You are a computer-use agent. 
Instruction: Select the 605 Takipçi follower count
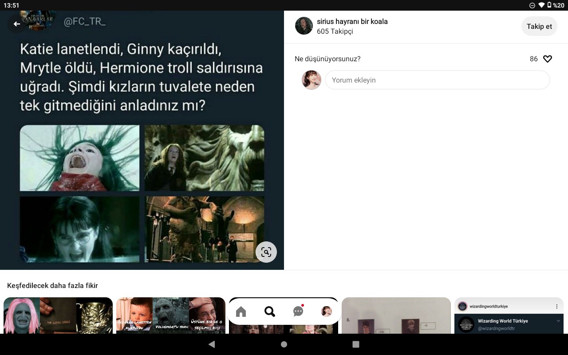(335, 32)
